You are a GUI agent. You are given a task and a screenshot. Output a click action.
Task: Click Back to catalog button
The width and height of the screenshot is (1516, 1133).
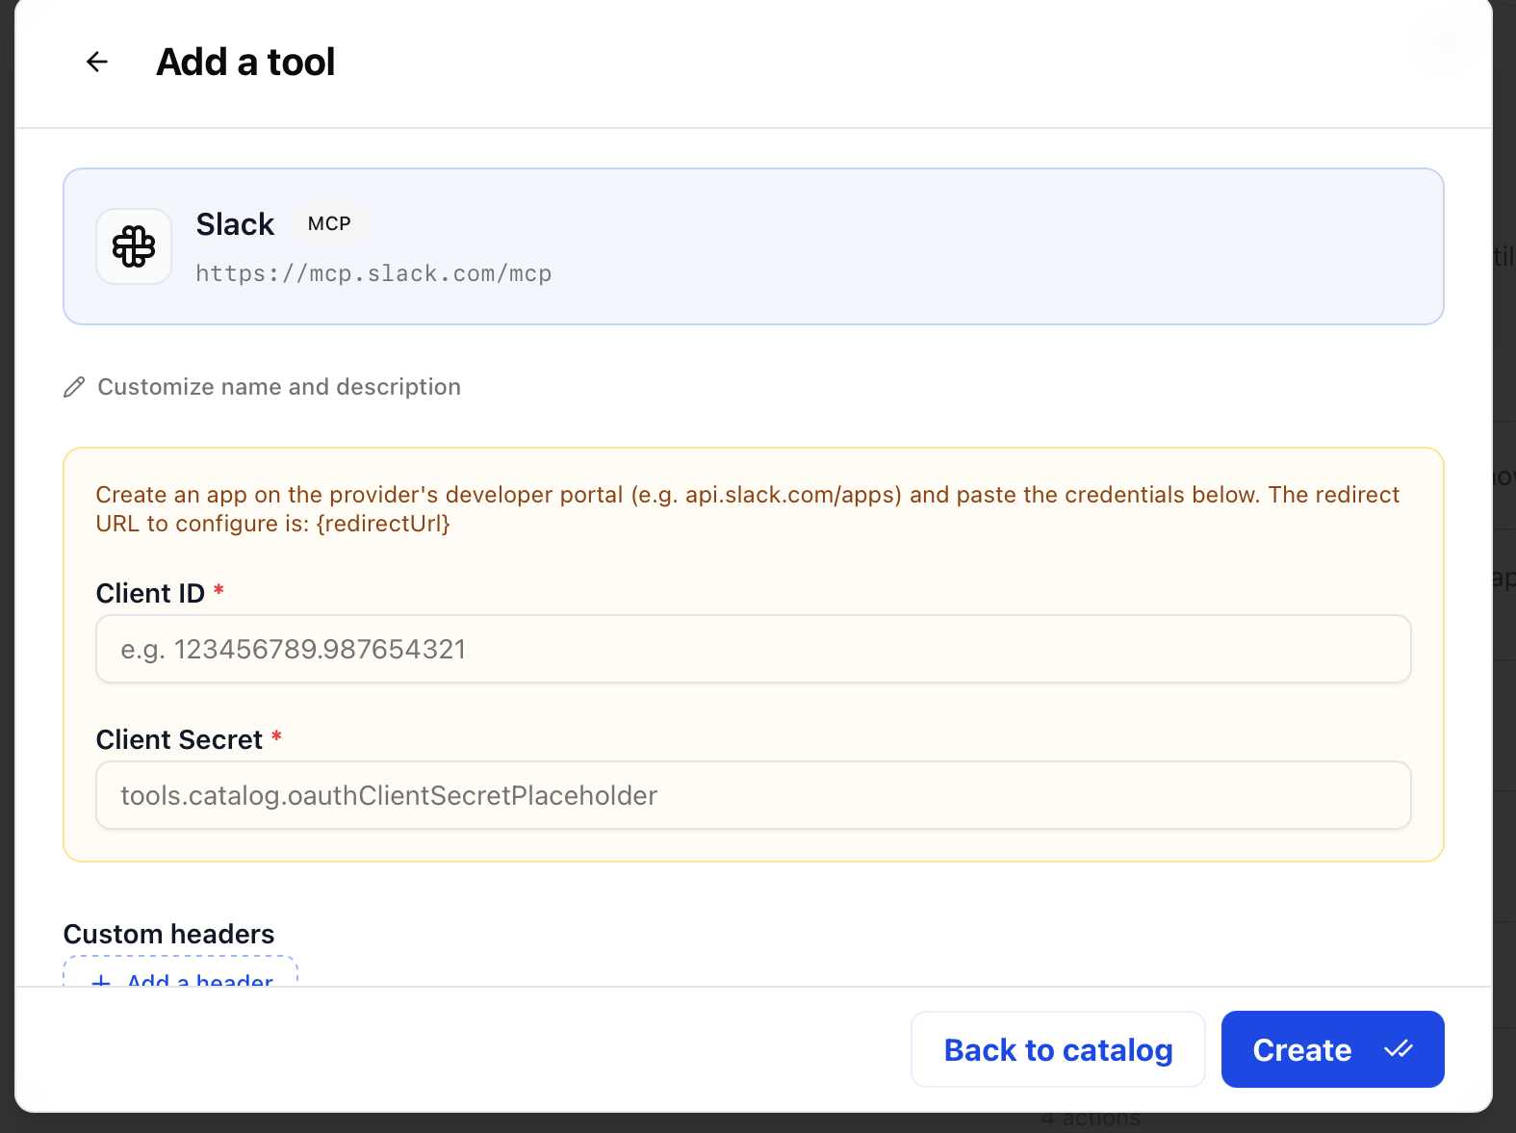[1058, 1049]
